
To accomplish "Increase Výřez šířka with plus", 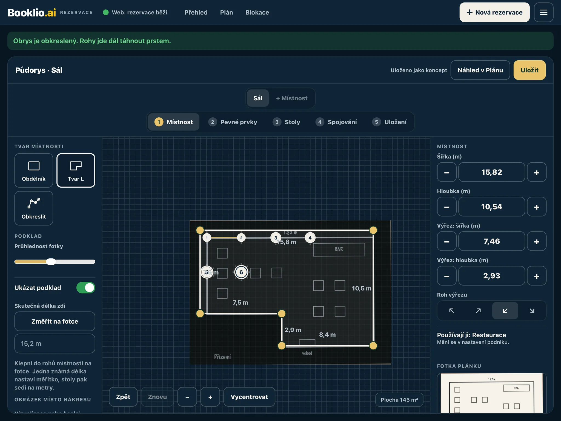I will [x=537, y=241].
